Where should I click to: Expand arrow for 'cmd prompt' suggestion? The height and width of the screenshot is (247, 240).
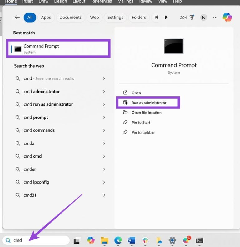coord(104,117)
